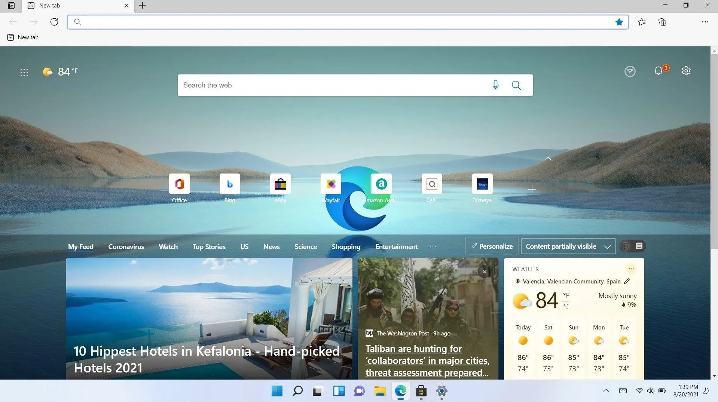Show more feed categories via ellipsis

click(433, 246)
